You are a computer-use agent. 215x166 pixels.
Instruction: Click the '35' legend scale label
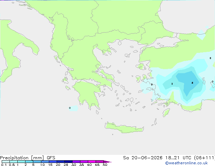[81, 165]
